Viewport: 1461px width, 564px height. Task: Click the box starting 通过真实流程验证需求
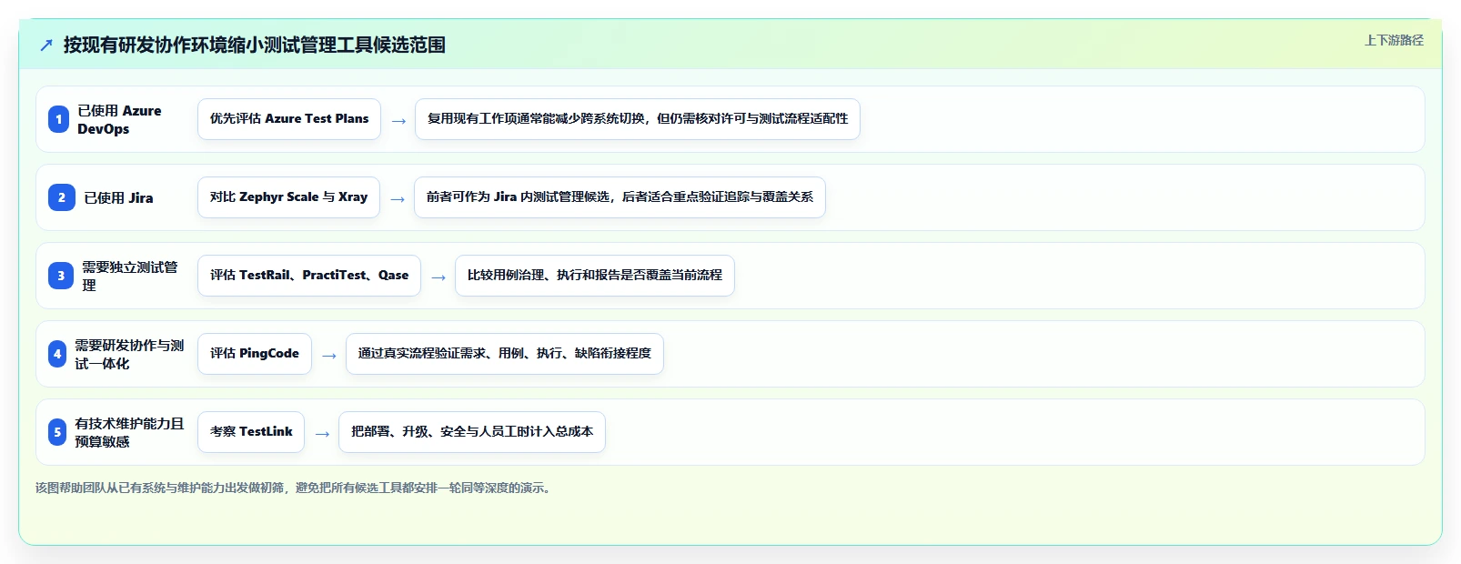pos(505,354)
